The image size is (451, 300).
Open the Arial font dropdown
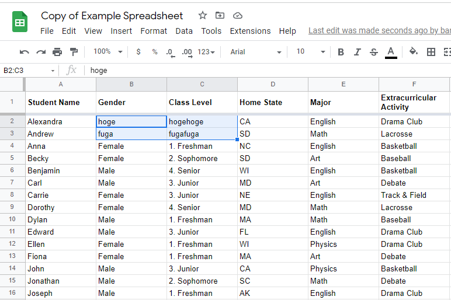[x=255, y=52]
